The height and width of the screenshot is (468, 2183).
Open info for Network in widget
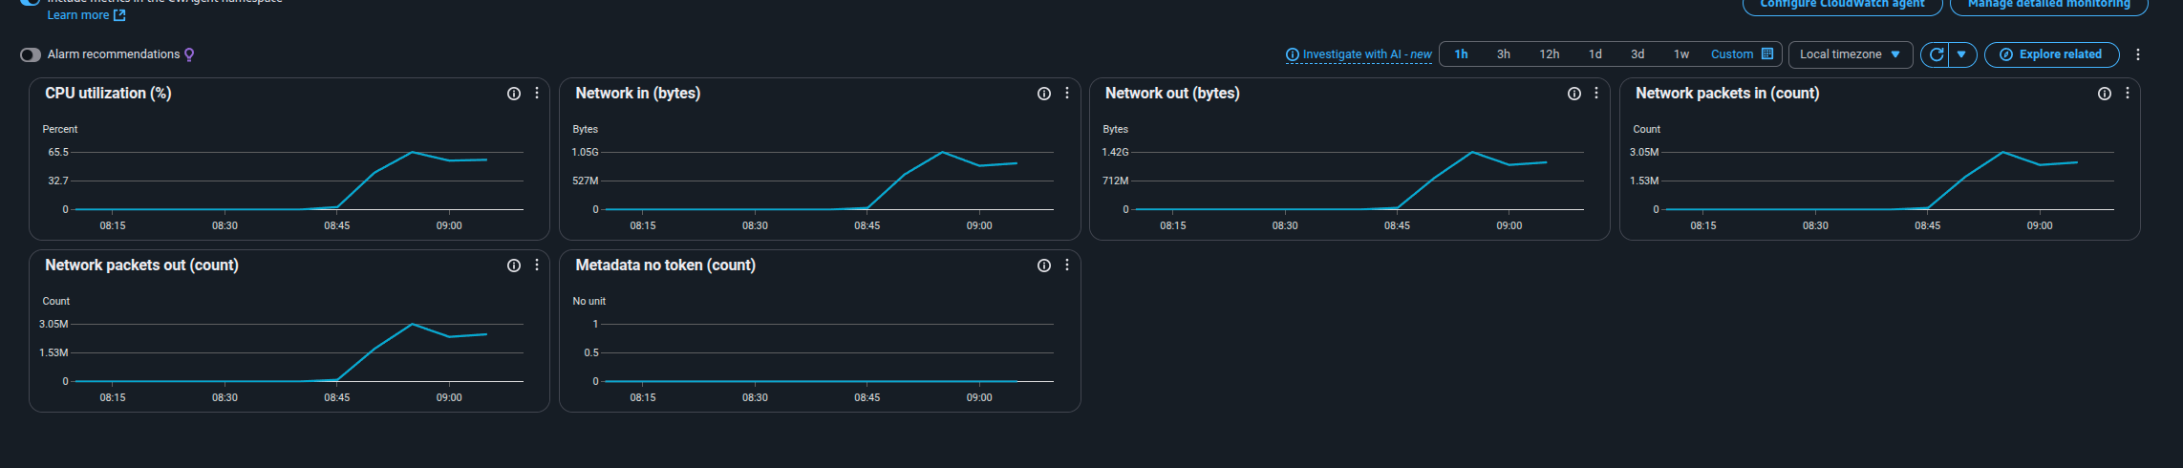[x=1044, y=94]
